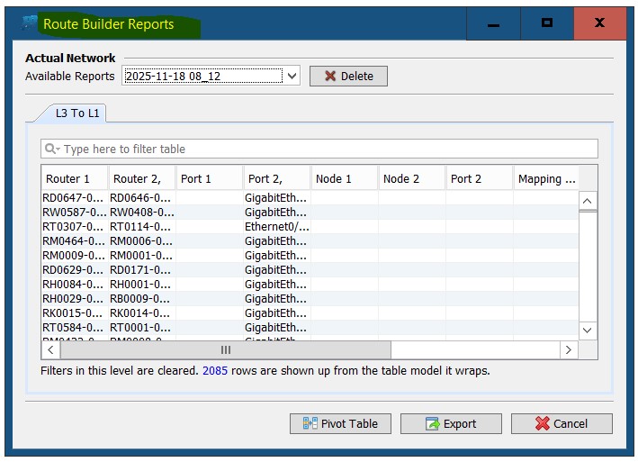Click the Node 1 column header

click(344, 178)
